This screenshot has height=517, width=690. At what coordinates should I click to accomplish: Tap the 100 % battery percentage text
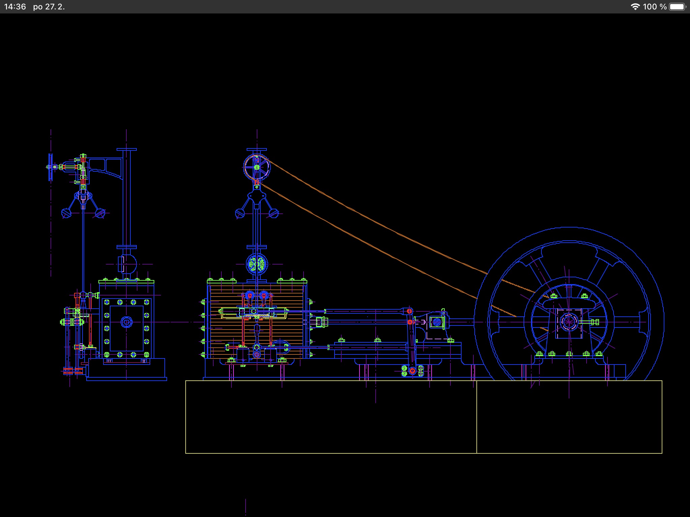click(654, 7)
